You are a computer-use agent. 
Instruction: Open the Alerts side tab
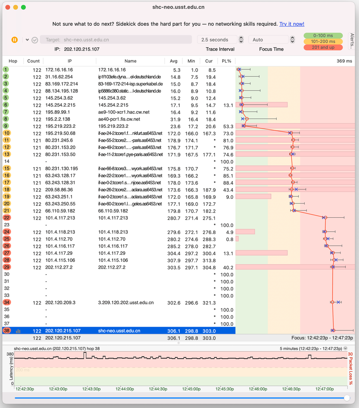pyautogui.click(x=352, y=41)
